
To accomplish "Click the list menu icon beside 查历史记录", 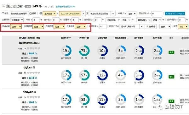I will point(3,6).
